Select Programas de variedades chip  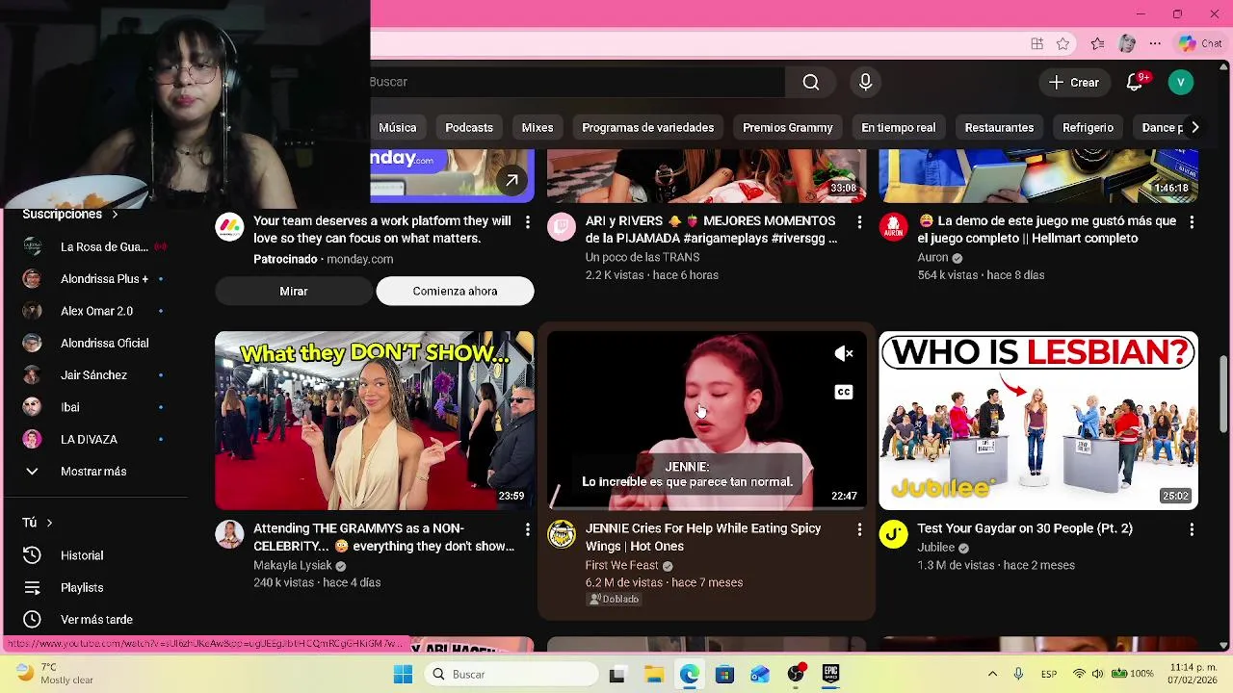647,127
